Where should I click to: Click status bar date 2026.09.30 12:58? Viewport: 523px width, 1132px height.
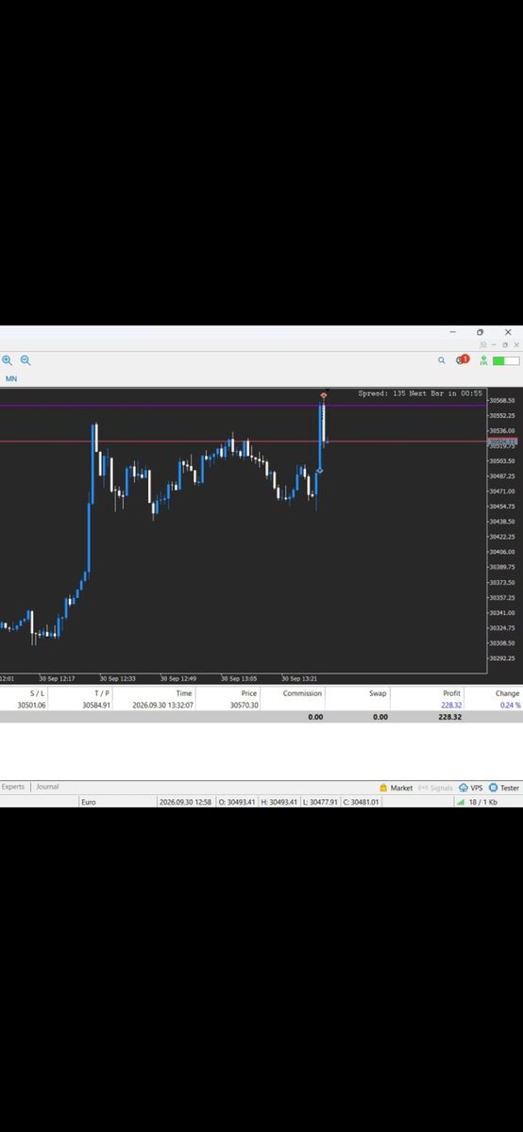(185, 802)
